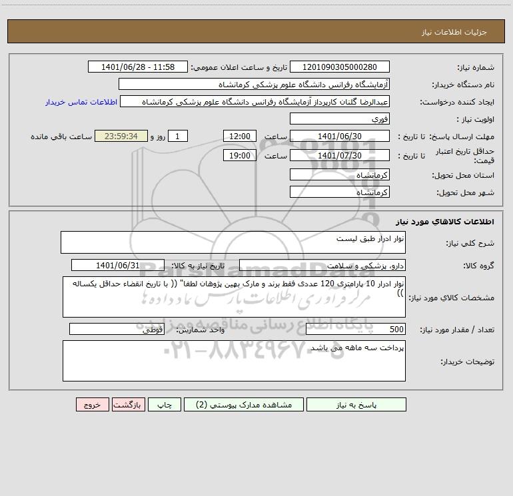The height and width of the screenshot is (496, 513).
Task: Click the شرح کلی نیاز label
Action: [470, 243]
